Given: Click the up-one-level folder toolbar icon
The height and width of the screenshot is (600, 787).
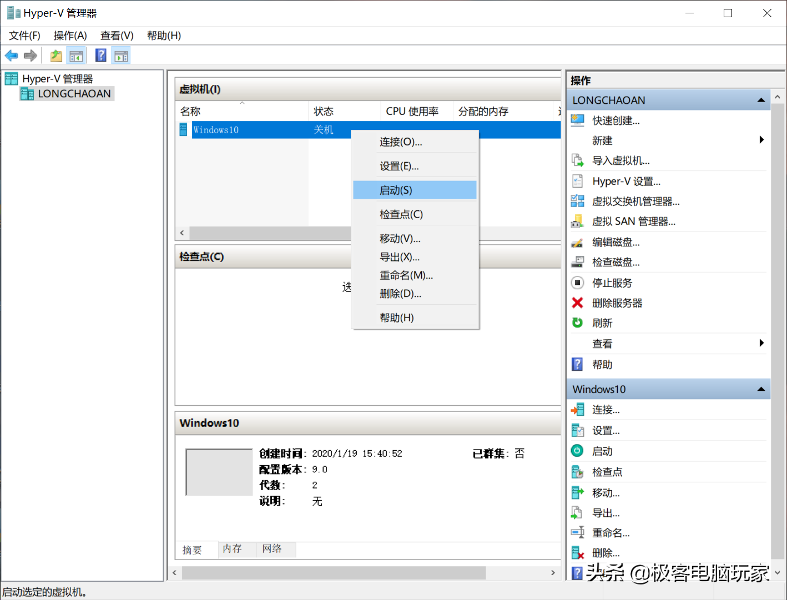Looking at the screenshot, I should (56, 56).
